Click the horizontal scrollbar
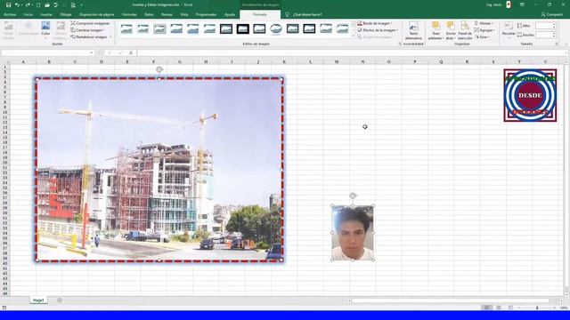Viewport: 570px width, 320px height. point(450,300)
